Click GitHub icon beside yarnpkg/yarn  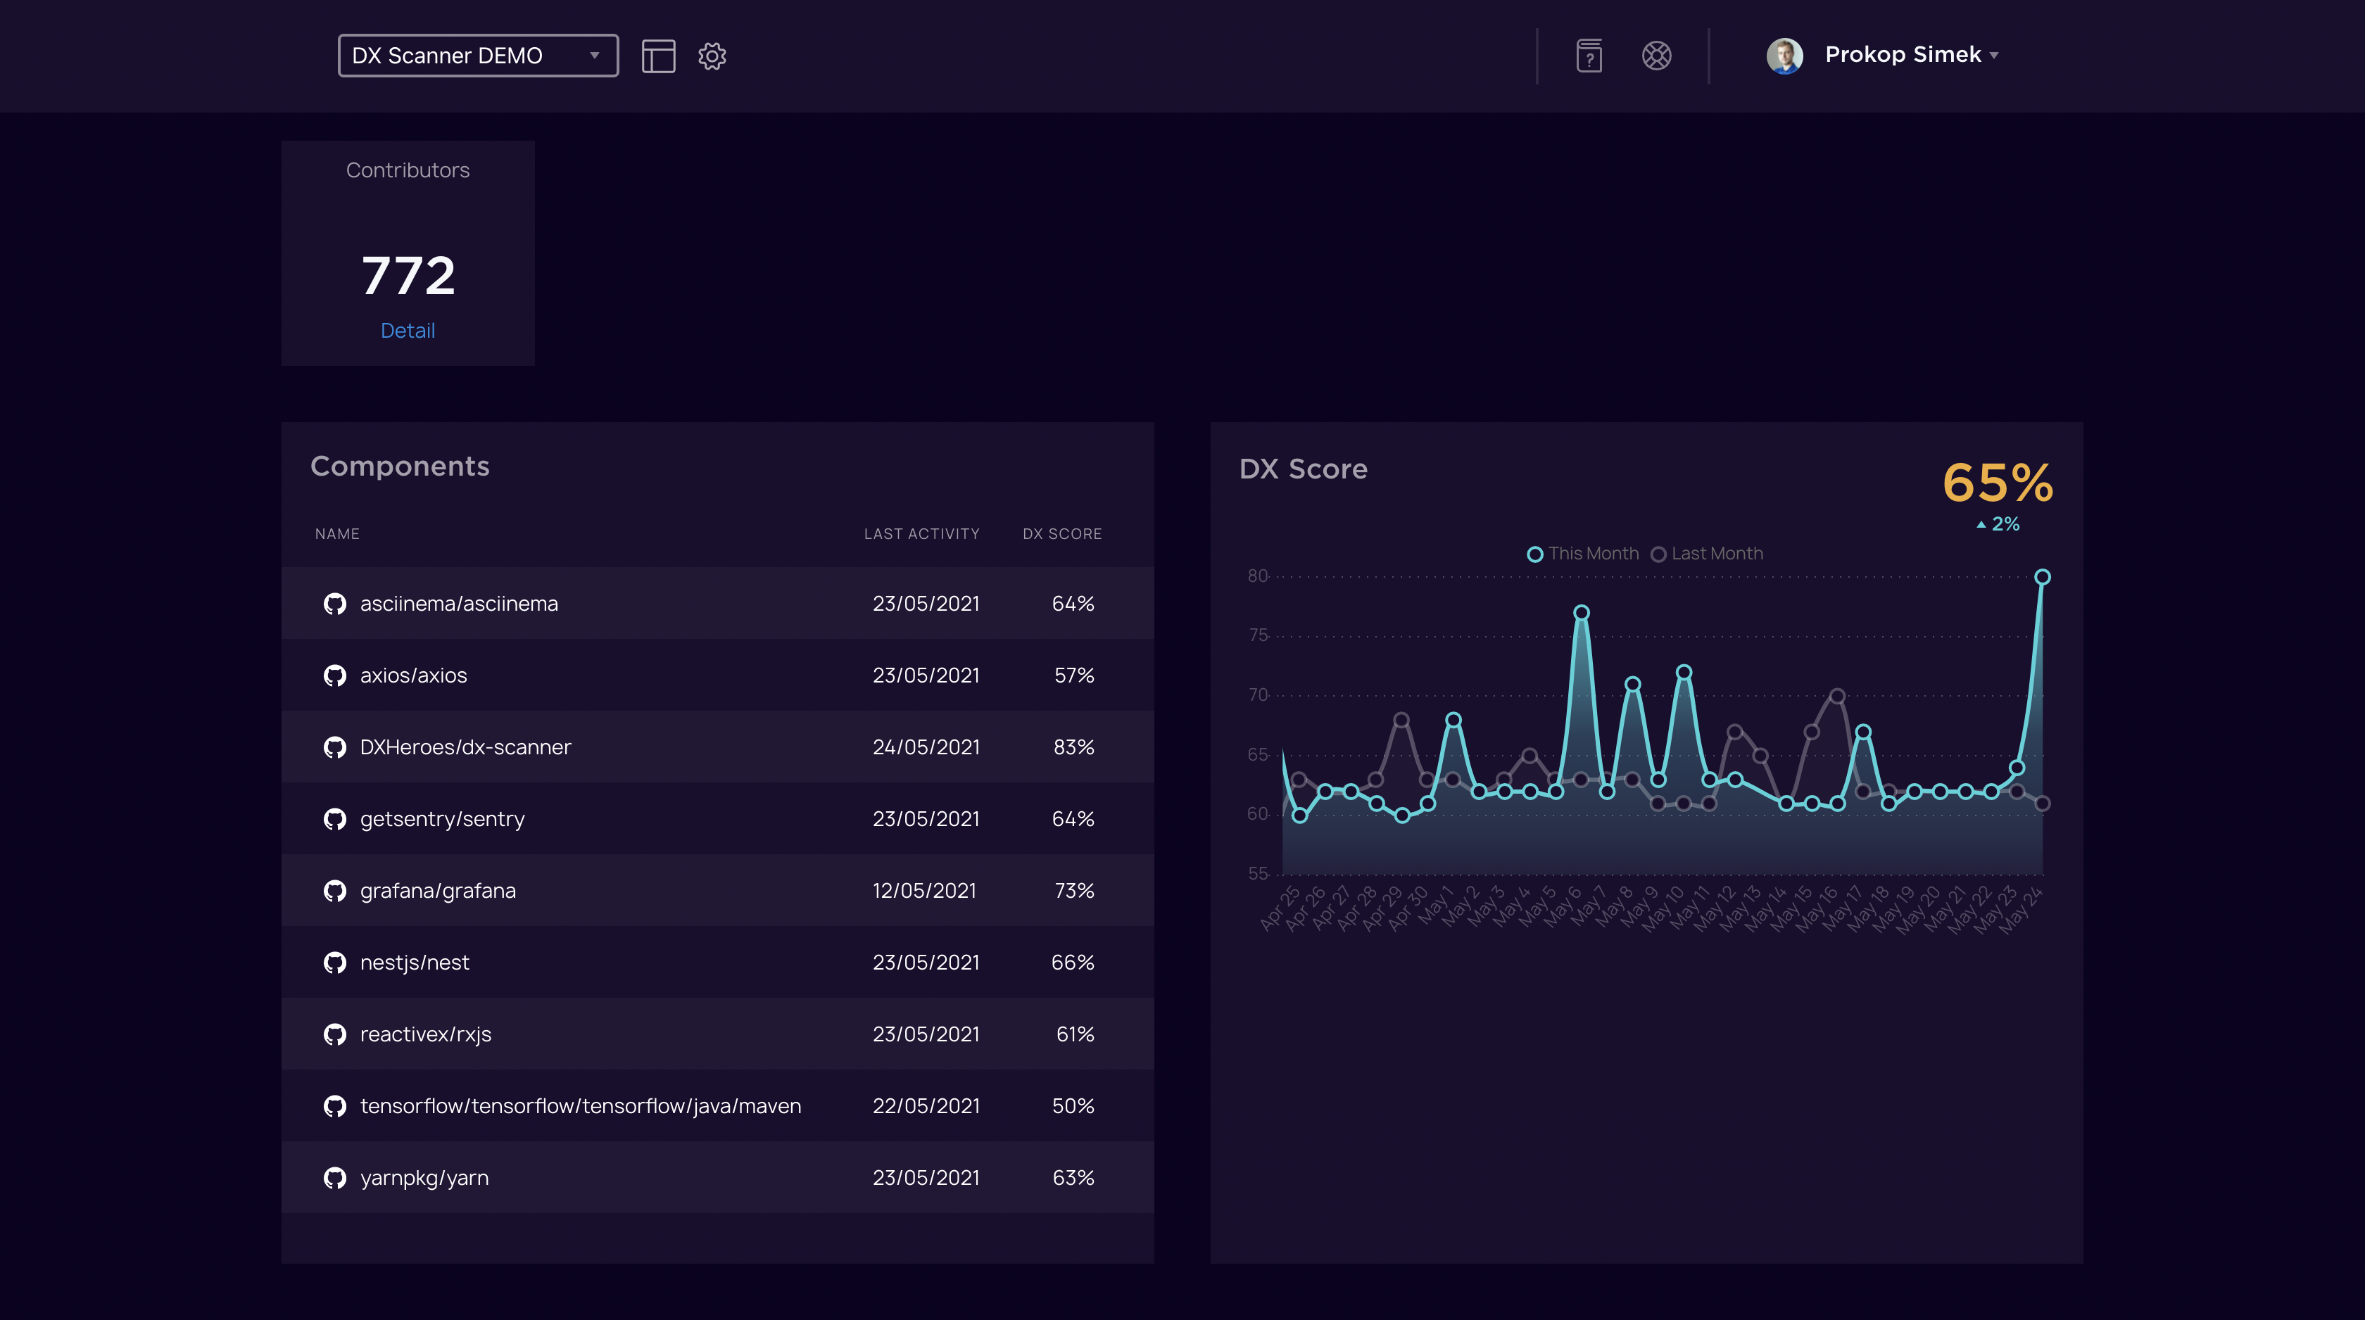(335, 1178)
